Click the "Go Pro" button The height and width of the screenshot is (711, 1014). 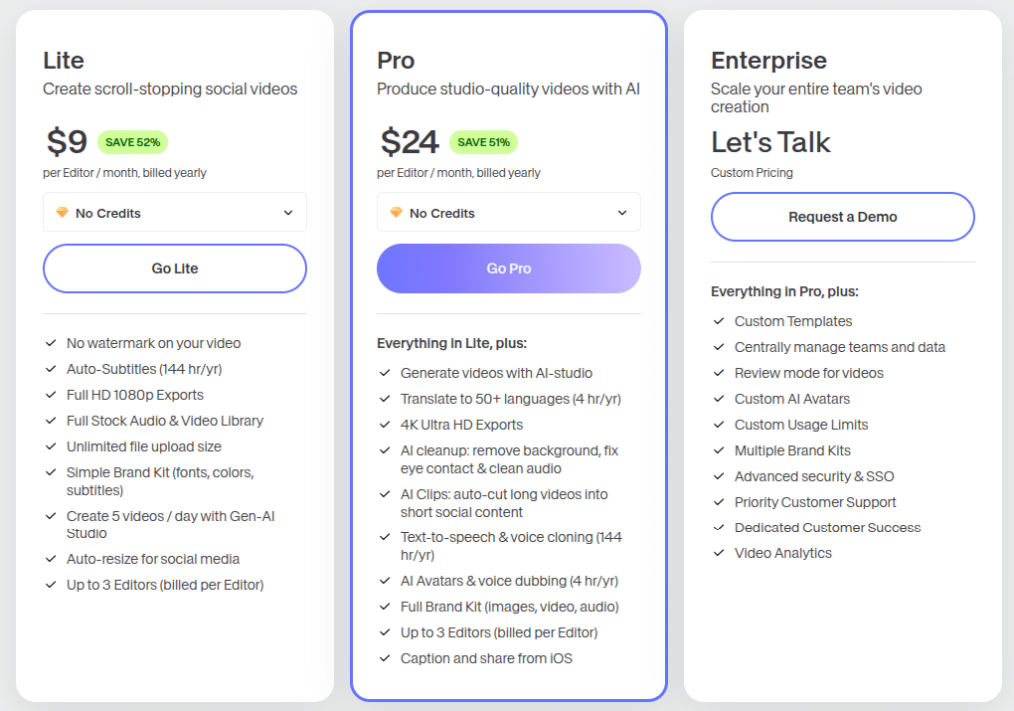(508, 268)
